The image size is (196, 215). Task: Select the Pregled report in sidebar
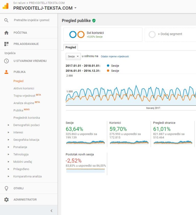point(18,81)
